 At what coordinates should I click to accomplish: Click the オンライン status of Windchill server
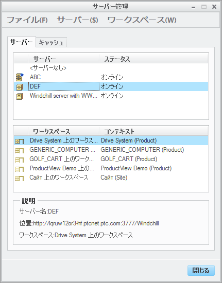(112, 96)
